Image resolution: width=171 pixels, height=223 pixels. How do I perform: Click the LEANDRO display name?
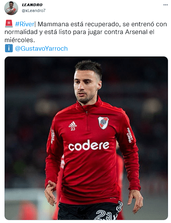pyautogui.click(x=32, y=5)
